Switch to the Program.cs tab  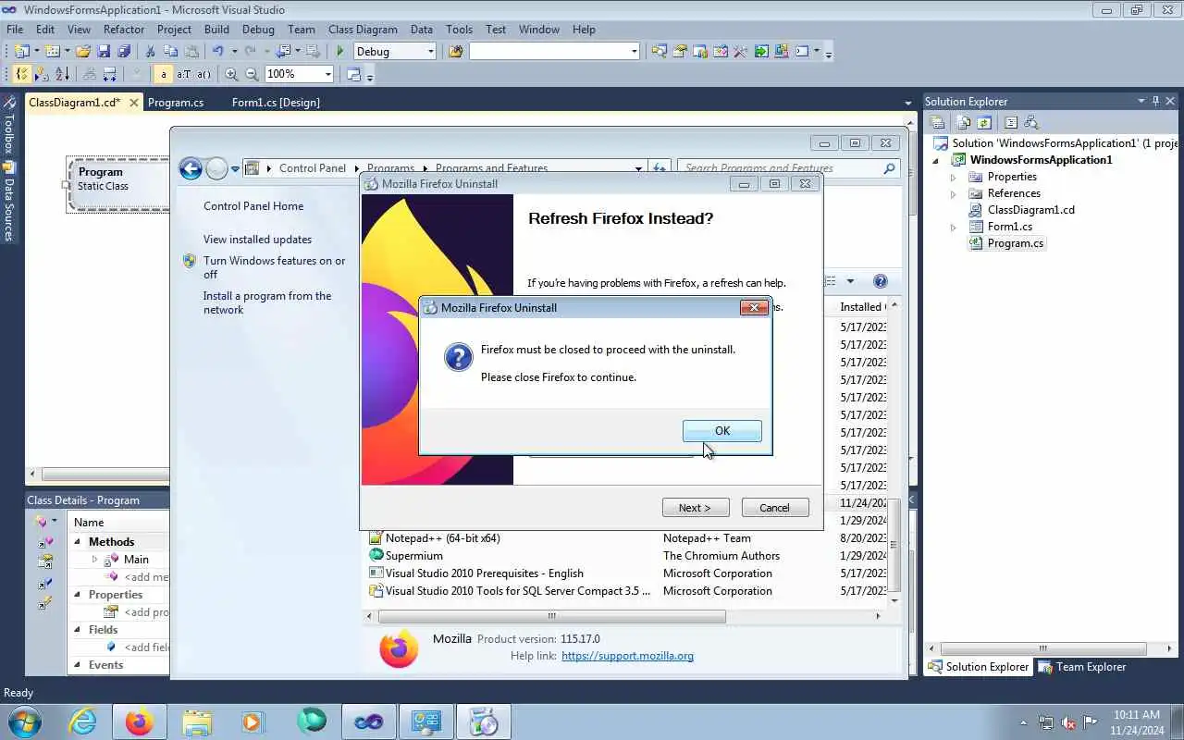176,103
